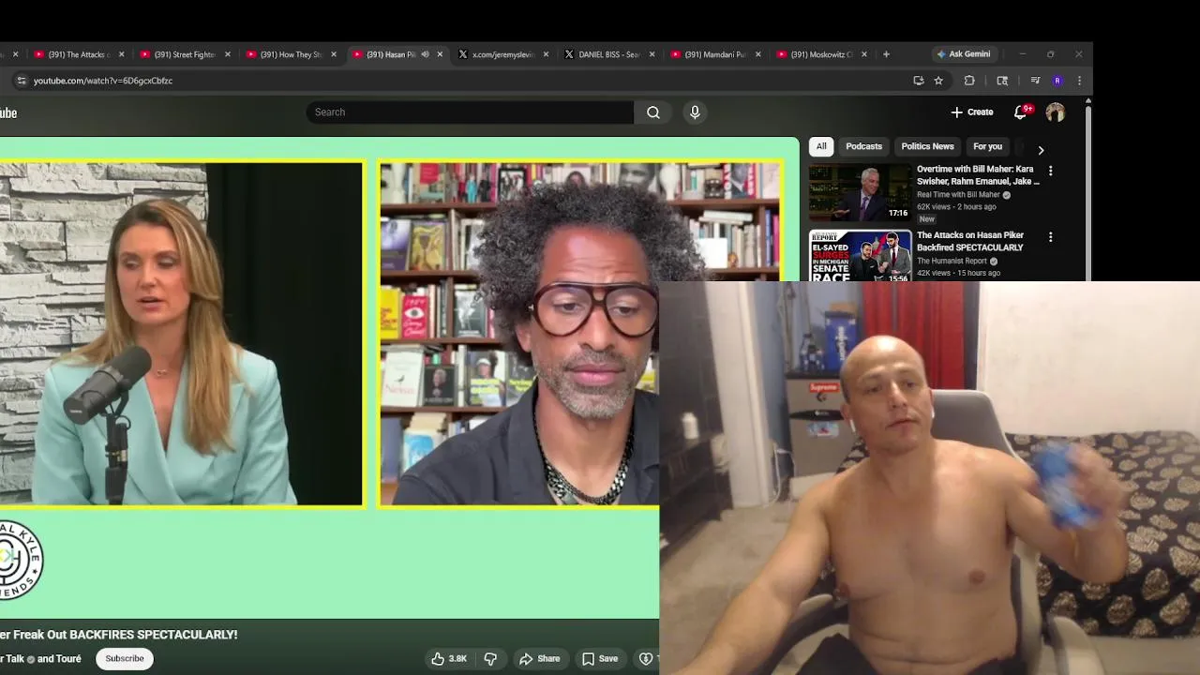The image size is (1200, 675).
Task: Click the install/cast icon in address bar
Action: click(x=919, y=81)
